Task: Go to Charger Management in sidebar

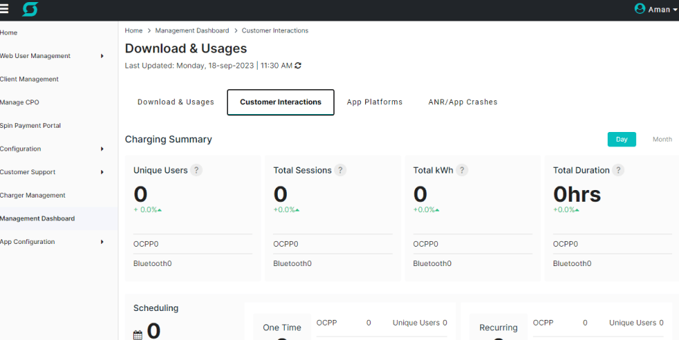Action: (33, 196)
